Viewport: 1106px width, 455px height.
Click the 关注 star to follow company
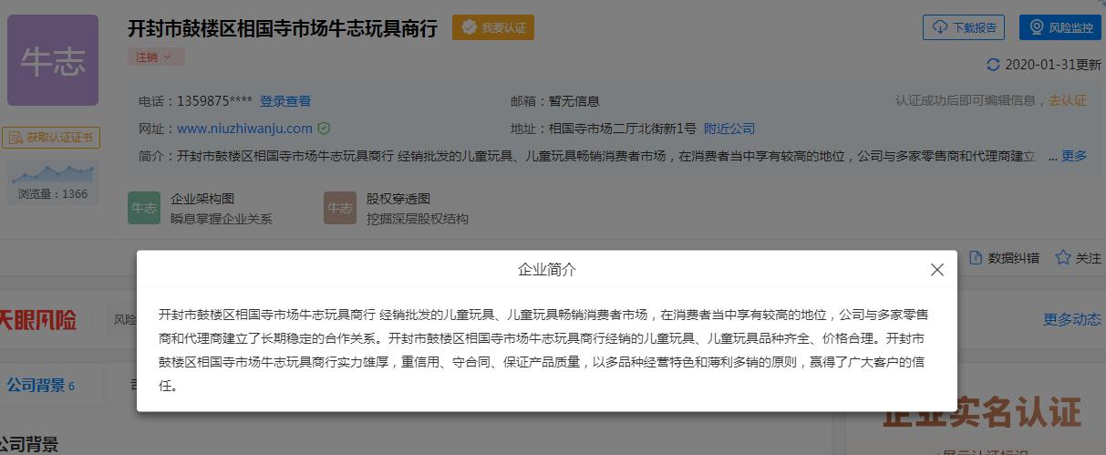[x=1078, y=258]
